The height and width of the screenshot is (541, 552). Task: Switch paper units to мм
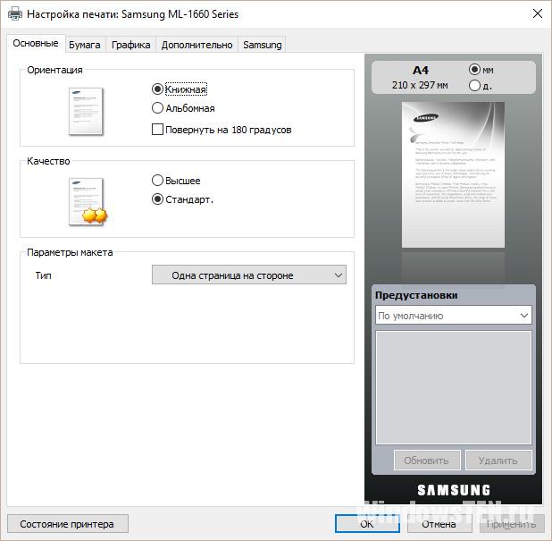[x=474, y=70]
